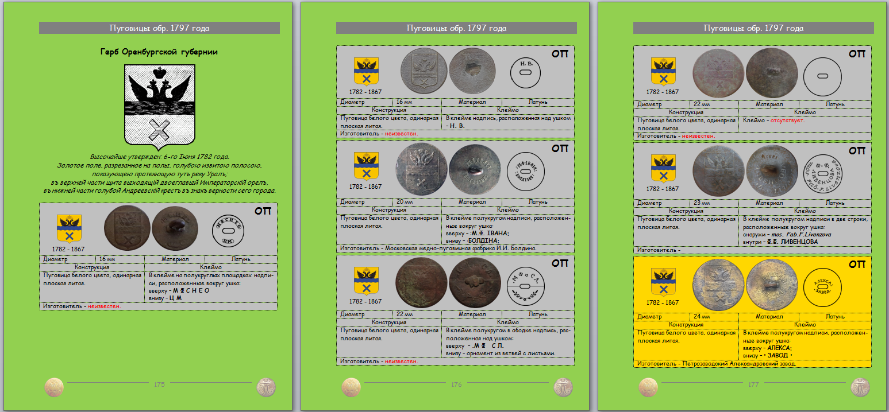889x412 pixels.
Task: Click page number 177 in the footer
Action: (x=753, y=385)
